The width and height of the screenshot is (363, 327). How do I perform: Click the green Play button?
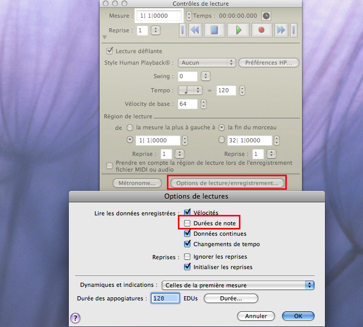239,30
